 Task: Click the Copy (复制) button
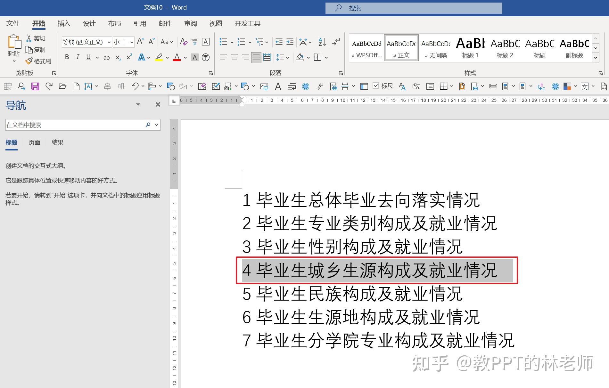[x=36, y=50]
